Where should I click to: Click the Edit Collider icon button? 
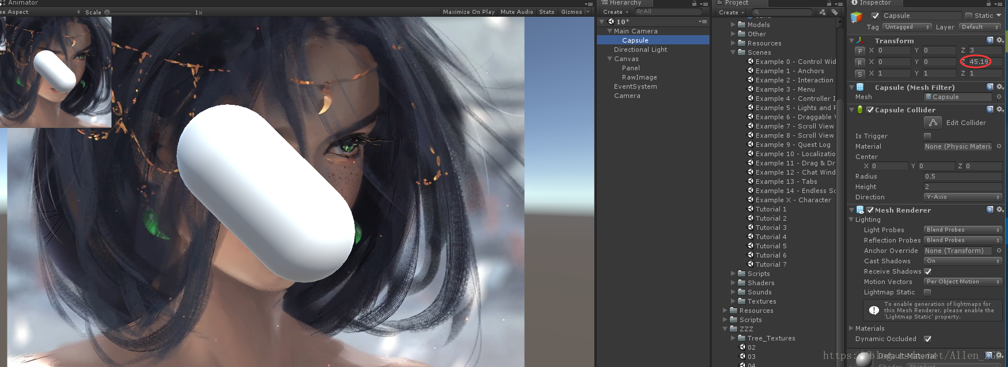pyautogui.click(x=933, y=123)
